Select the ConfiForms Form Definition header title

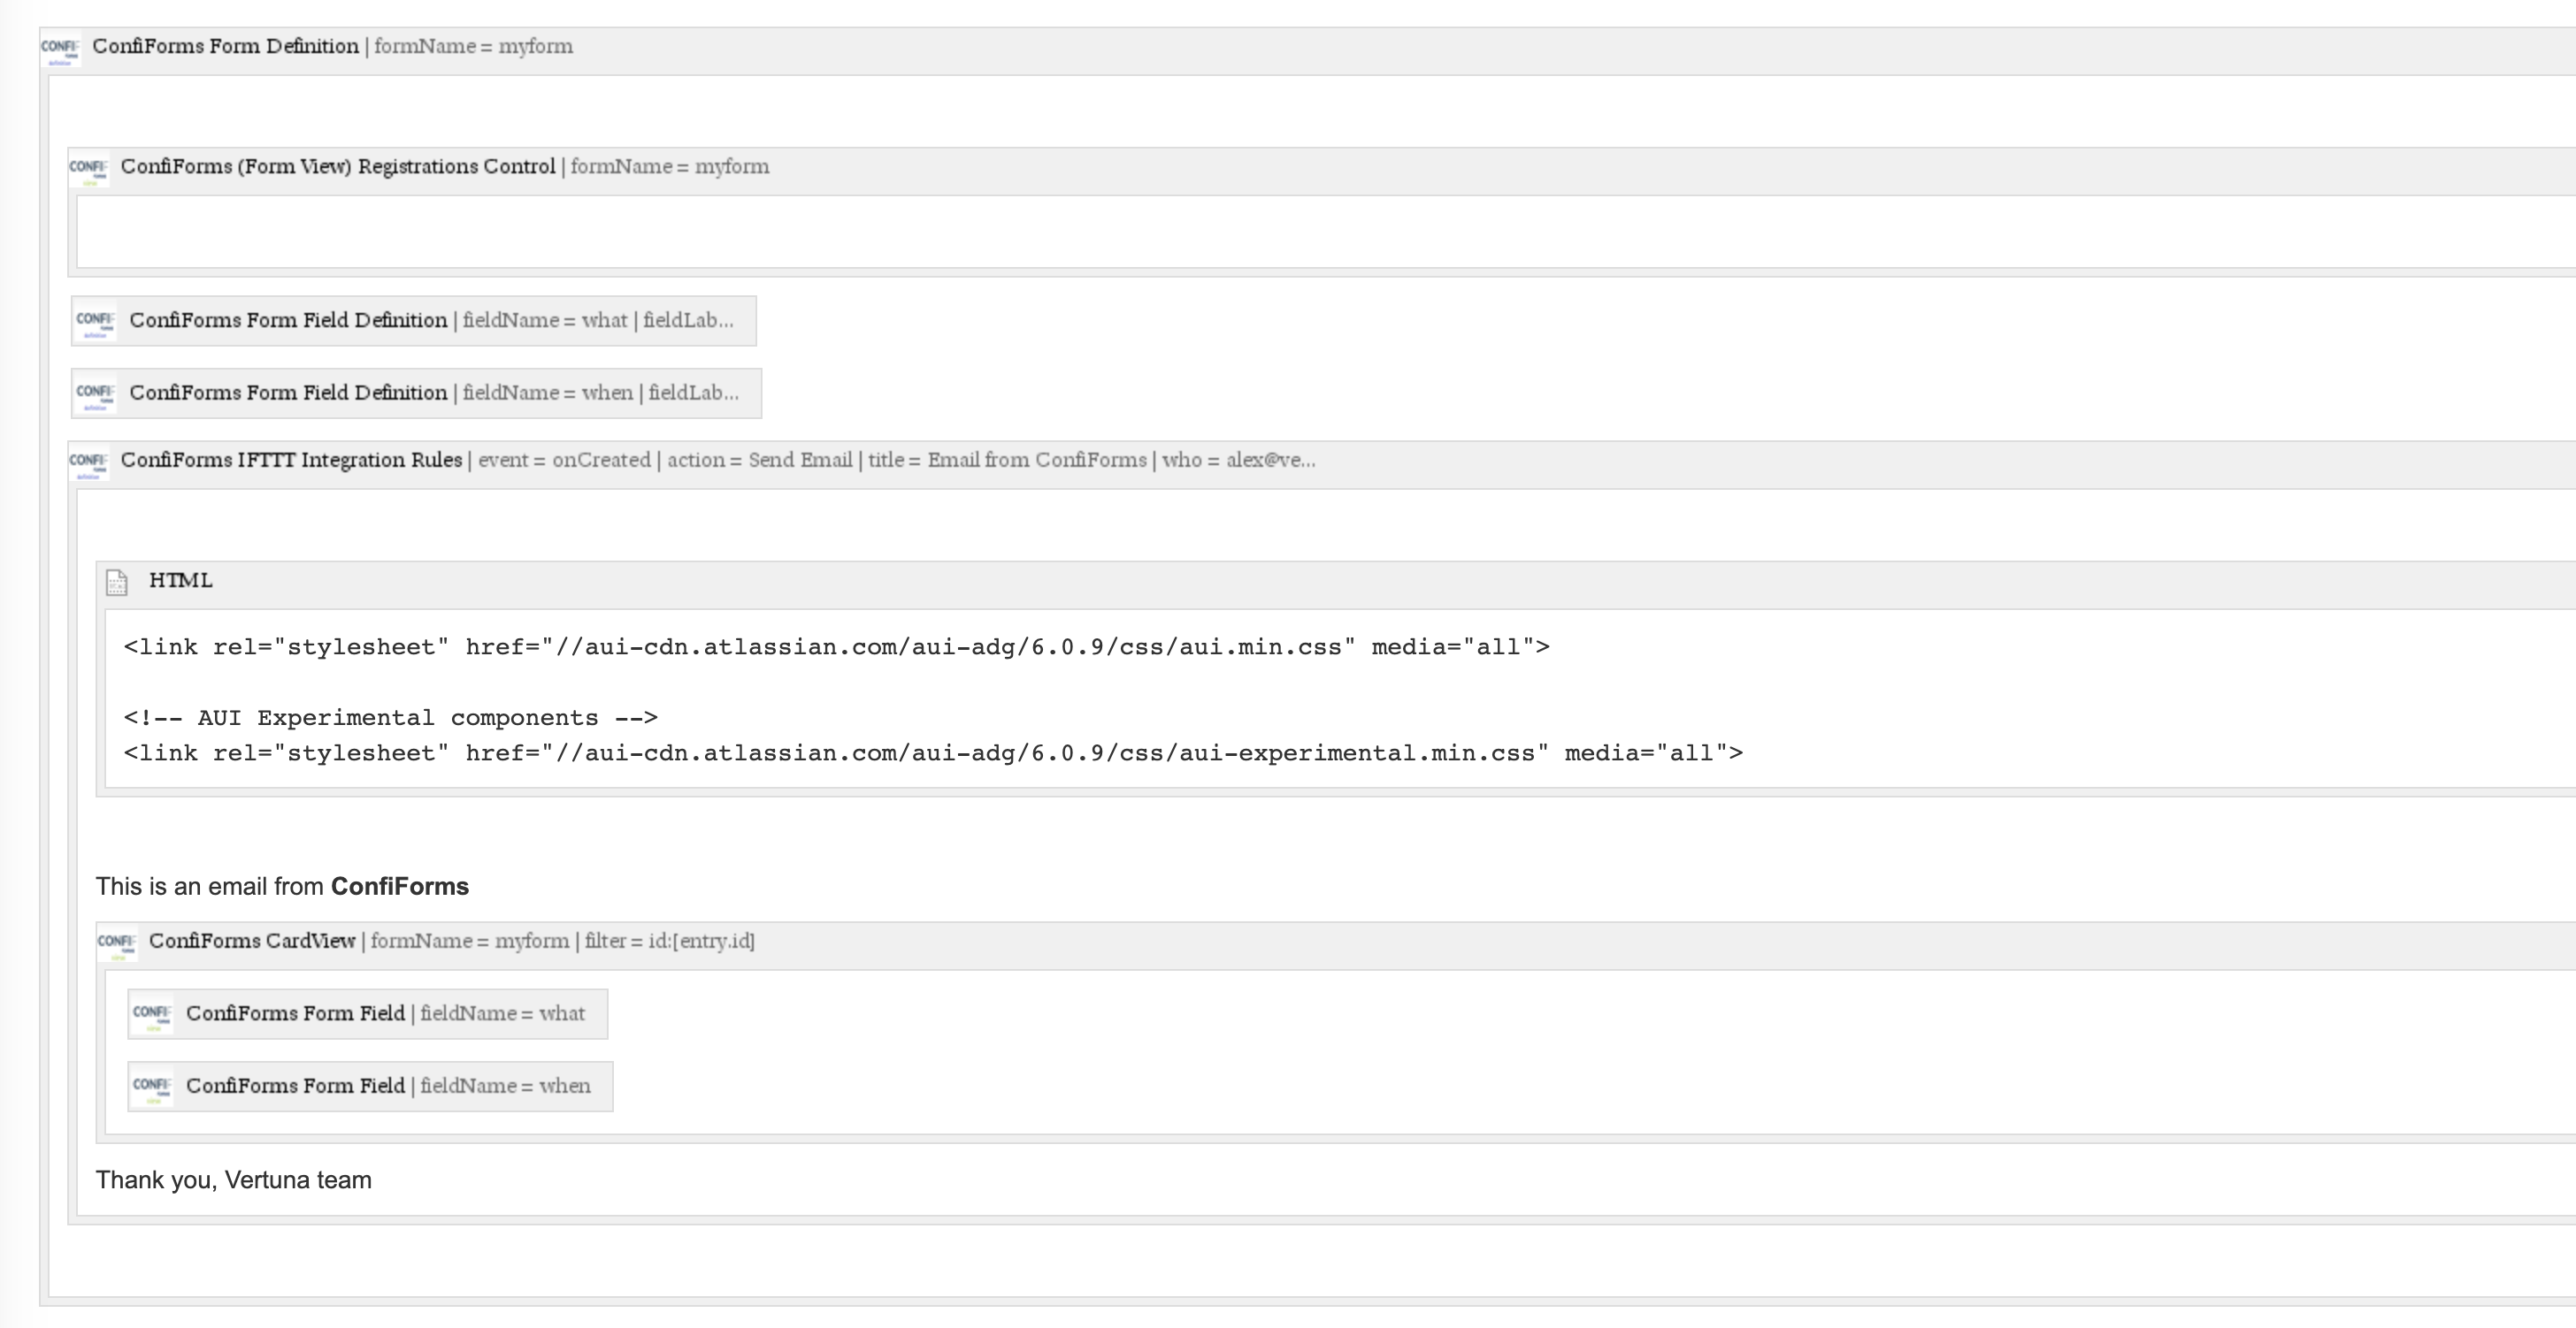click(225, 47)
